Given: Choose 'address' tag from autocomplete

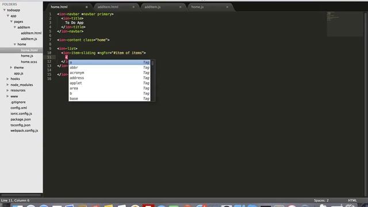Looking at the screenshot, I should [109, 78].
